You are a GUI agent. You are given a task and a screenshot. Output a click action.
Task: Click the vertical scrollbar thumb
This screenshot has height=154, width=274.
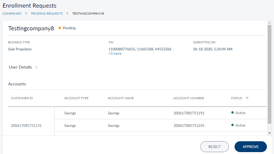click(269, 73)
